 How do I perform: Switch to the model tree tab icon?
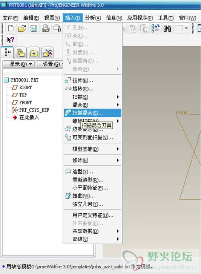7,52
